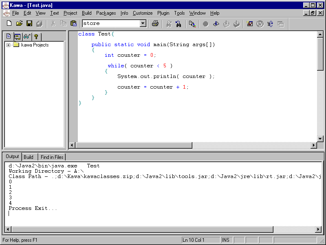Click the Save All stacked disks icon

[39, 24]
